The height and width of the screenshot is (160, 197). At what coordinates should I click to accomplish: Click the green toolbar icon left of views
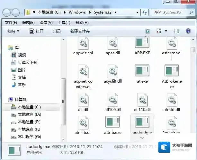click(x=148, y=31)
